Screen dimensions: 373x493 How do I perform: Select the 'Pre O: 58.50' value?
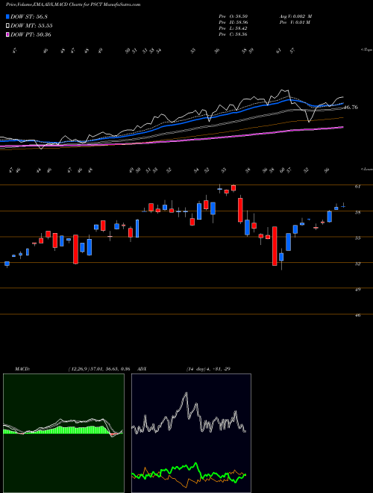(x=233, y=16)
